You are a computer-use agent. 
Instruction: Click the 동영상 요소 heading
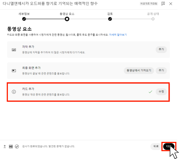coord(19,29)
